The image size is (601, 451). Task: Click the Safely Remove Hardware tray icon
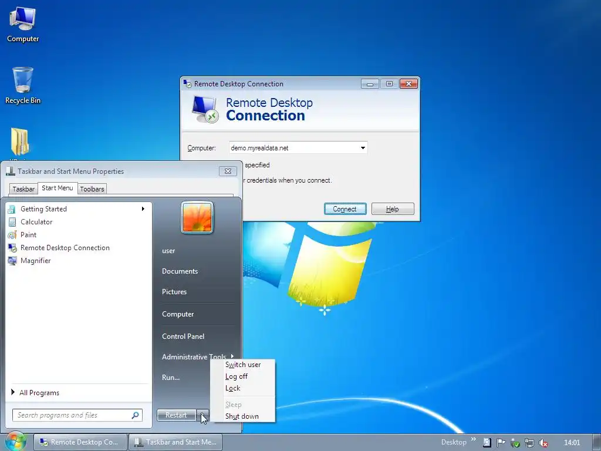pos(515,443)
